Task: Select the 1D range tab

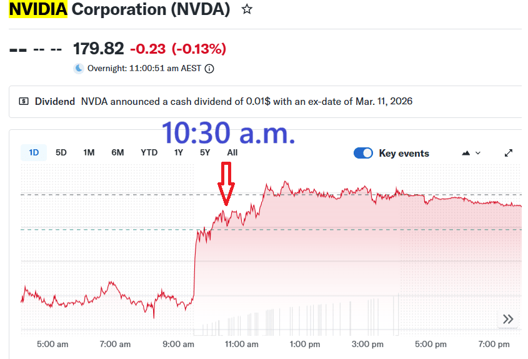Action: [34, 152]
